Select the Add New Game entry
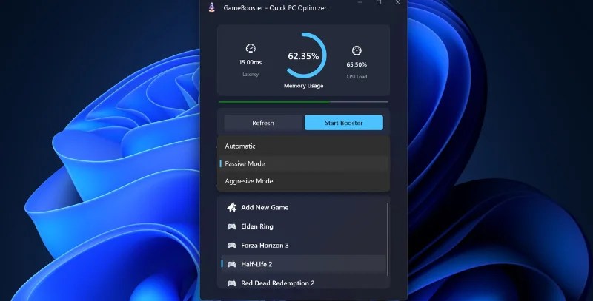The width and height of the screenshot is (593, 301). point(303,207)
